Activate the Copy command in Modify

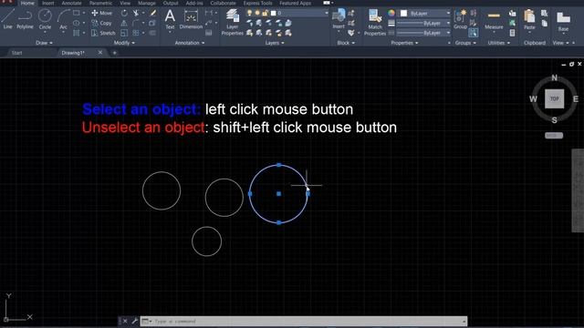(x=101, y=23)
